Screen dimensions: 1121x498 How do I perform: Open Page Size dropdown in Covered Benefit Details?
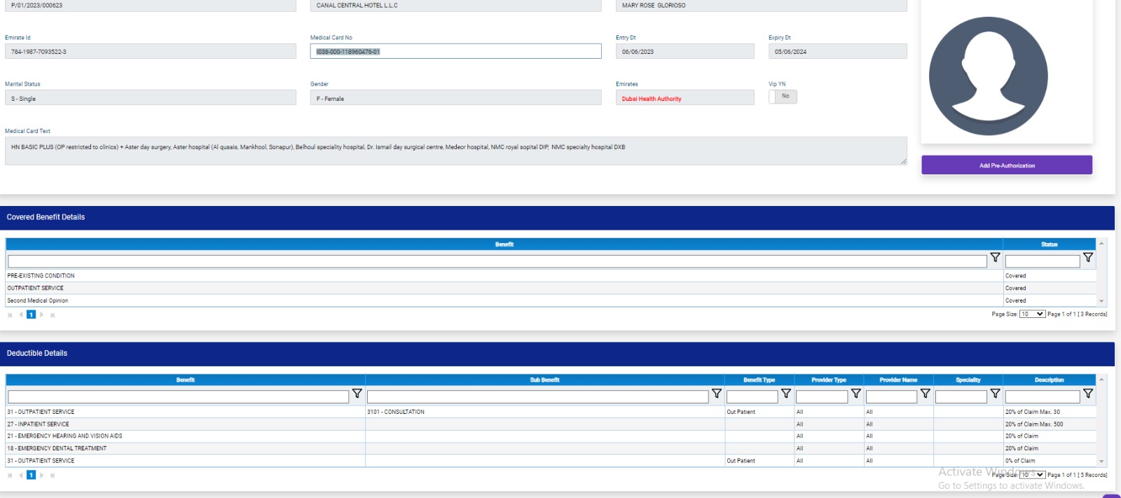point(1032,314)
